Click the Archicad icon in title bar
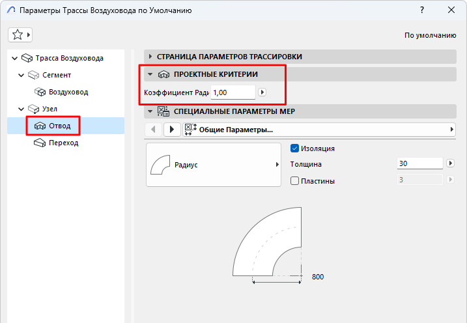Viewport: 467px width, 323px height. (x=10, y=10)
